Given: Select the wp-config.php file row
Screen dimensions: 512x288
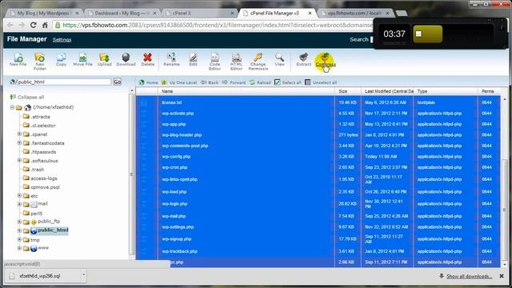Looking at the screenshot, I should [x=318, y=157].
